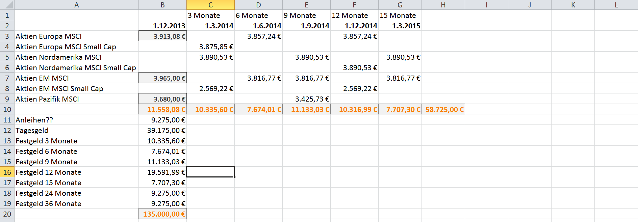
Task: Click the '15 Monate' heading cell
Action: pyautogui.click(x=400, y=15)
